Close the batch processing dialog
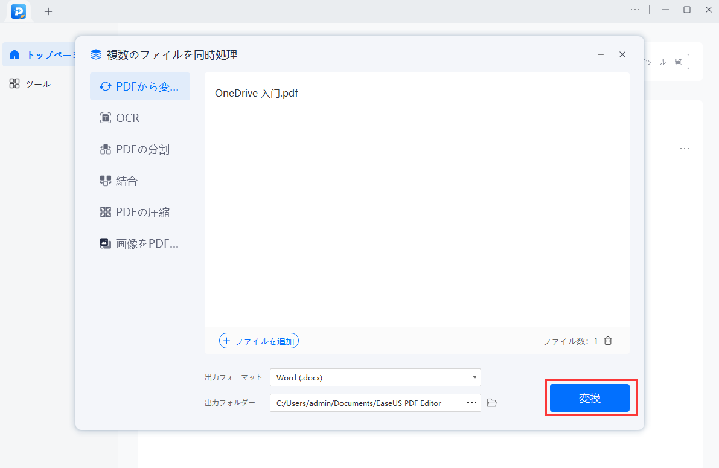The height and width of the screenshot is (468, 719). point(622,54)
